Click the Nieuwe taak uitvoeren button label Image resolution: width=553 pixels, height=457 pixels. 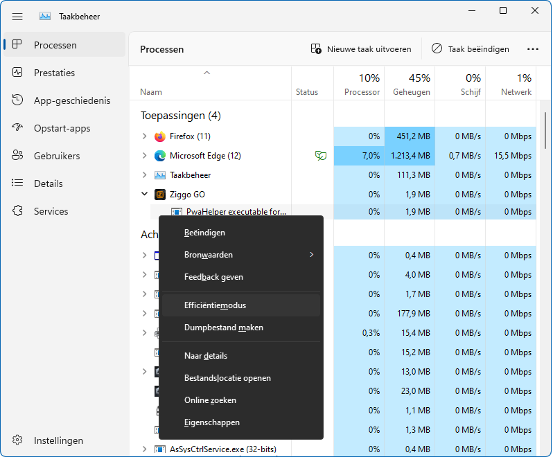pos(369,49)
